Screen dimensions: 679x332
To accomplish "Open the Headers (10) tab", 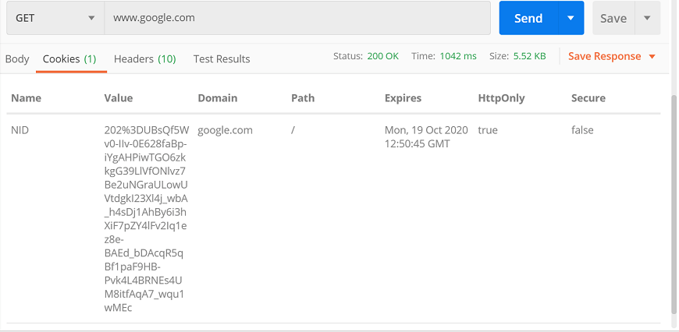I will [x=144, y=59].
